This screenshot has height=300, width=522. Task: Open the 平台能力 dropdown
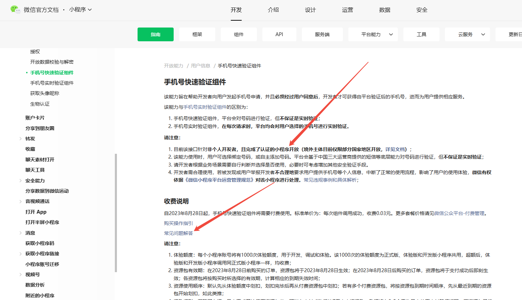pyautogui.click(x=373, y=34)
